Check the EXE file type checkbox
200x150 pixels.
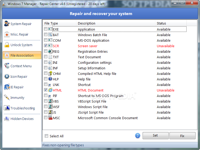[46, 29]
